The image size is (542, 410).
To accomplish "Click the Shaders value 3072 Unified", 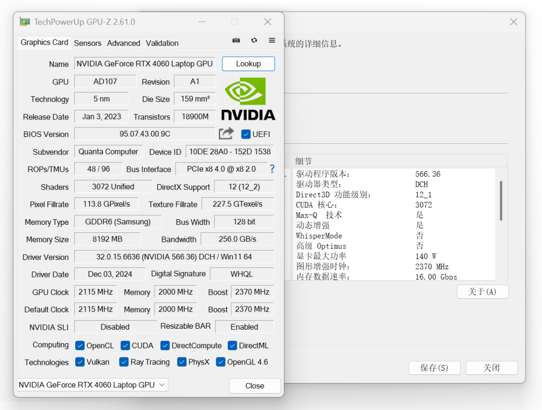I will click(x=113, y=187).
